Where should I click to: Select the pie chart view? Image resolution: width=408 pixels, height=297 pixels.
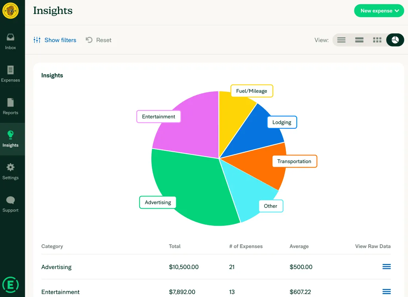tap(395, 40)
